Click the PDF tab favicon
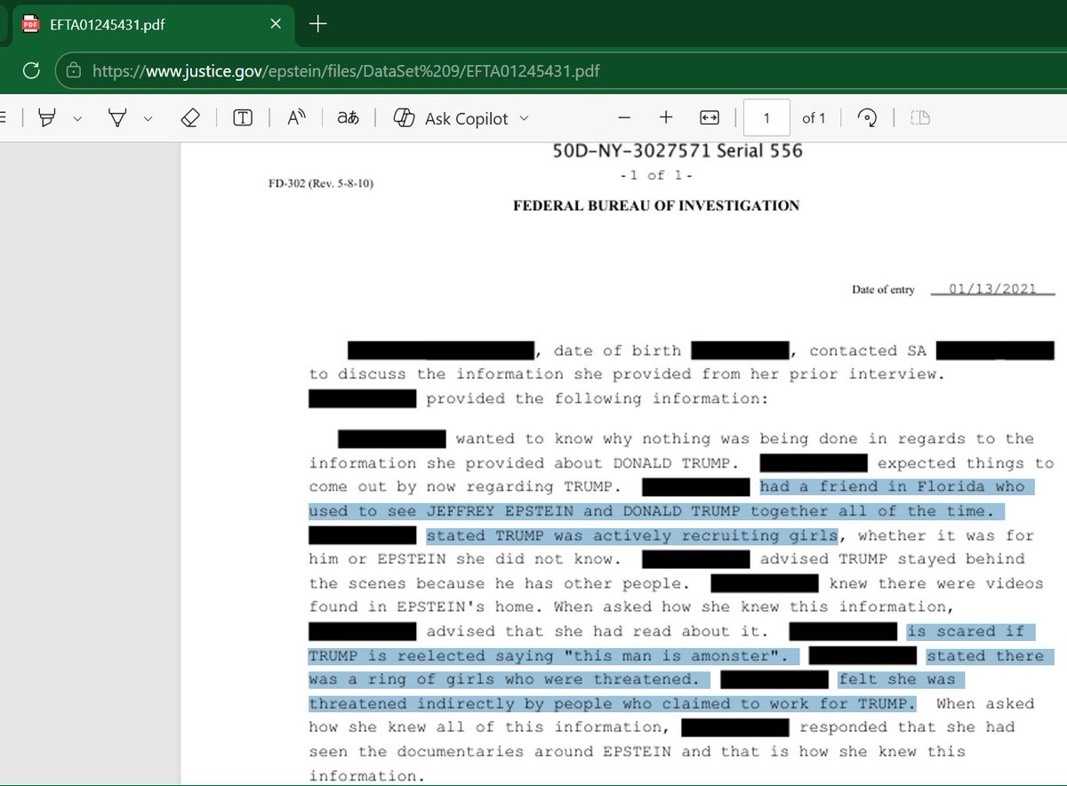The width and height of the screenshot is (1067, 786). (30, 24)
